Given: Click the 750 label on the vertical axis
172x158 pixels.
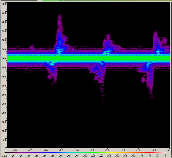Looking at the screenshot, I should pyautogui.click(x=4, y=13).
